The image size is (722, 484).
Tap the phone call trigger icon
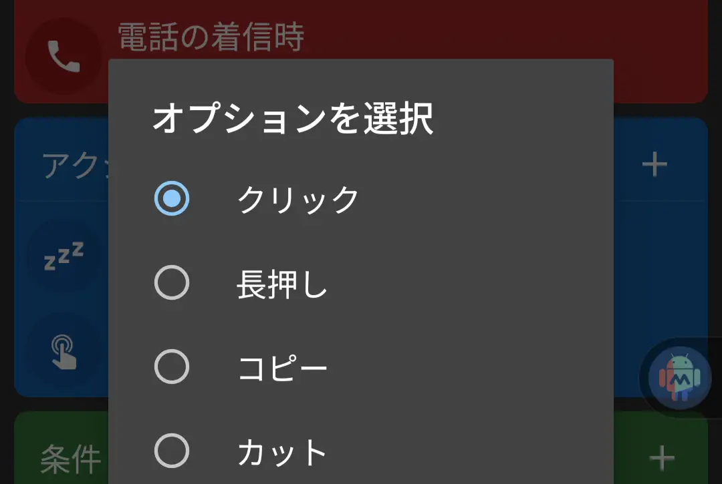point(63,57)
